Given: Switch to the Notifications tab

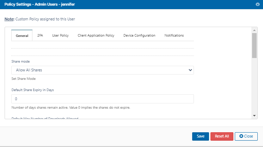Looking at the screenshot, I should pos(174,36).
